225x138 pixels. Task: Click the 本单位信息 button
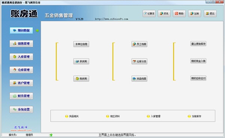pos(81,44)
